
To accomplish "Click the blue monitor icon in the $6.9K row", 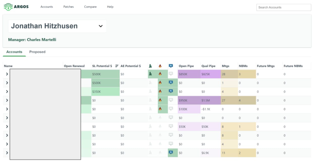I will coord(171,152).
